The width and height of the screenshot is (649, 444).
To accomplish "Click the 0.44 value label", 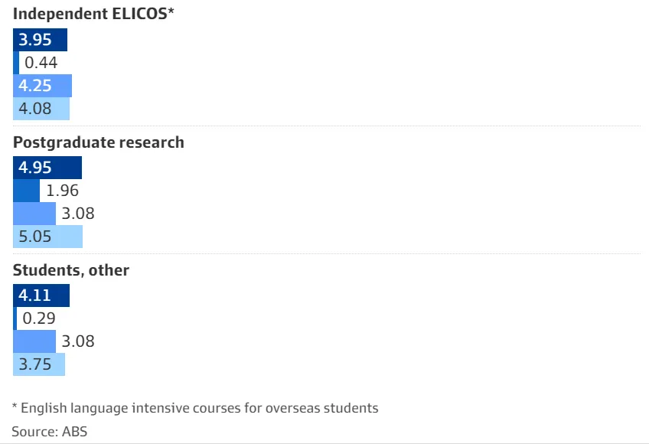I will coord(41,63).
